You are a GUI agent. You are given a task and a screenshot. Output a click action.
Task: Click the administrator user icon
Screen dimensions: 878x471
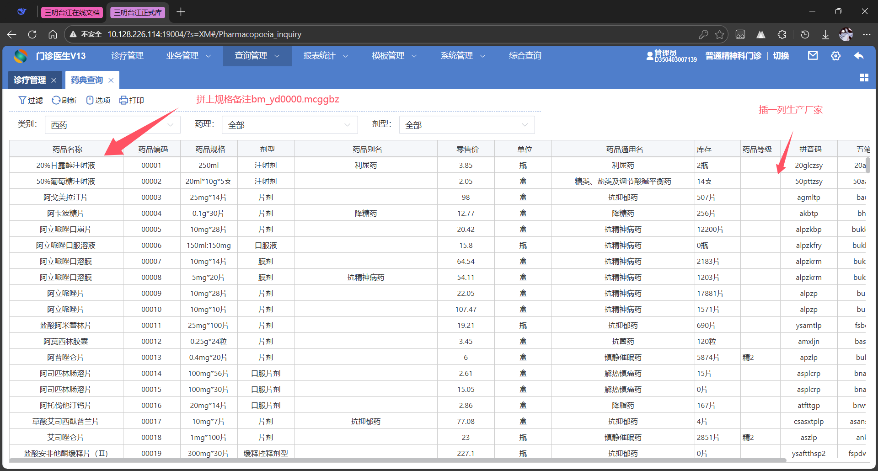650,56
